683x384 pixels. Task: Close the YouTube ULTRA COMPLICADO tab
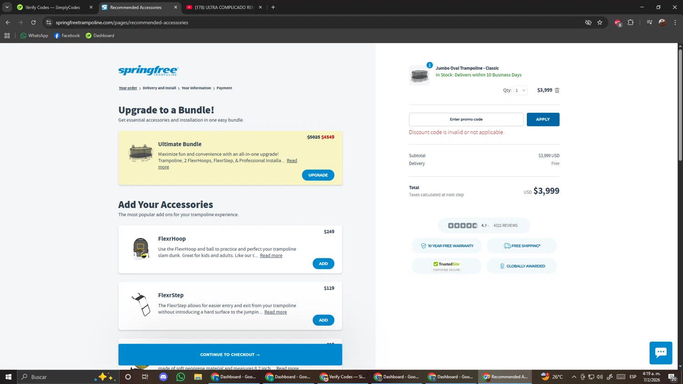[260, 7]
